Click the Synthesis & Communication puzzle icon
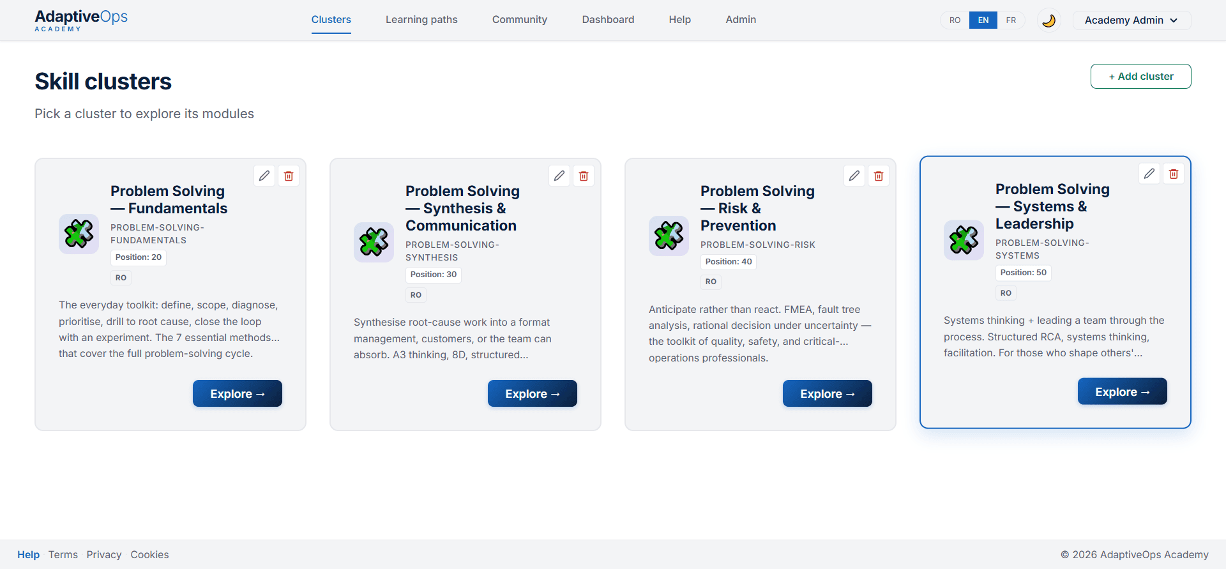This screenshot has width=1226, height=569. coord(374,242)
